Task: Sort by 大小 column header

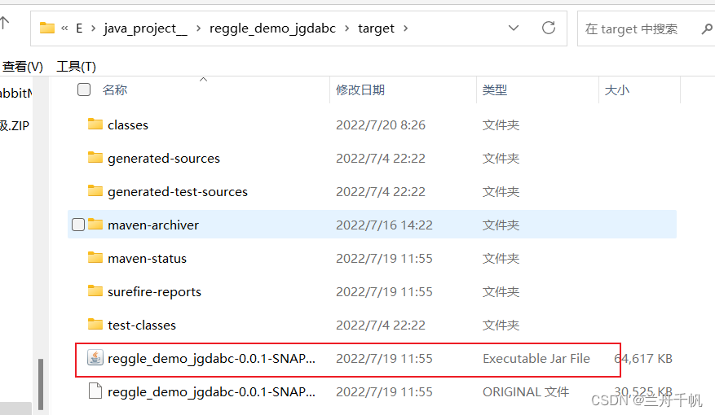Action: [617, 90]
